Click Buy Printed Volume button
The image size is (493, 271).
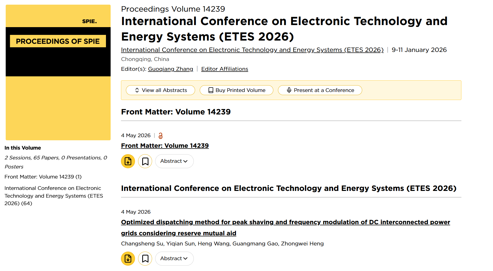[237, 90]
